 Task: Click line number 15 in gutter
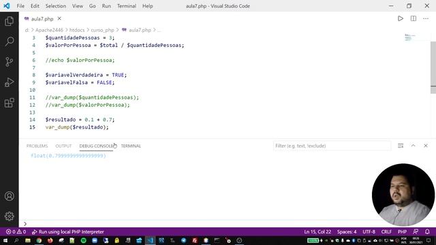pos(32,127)
